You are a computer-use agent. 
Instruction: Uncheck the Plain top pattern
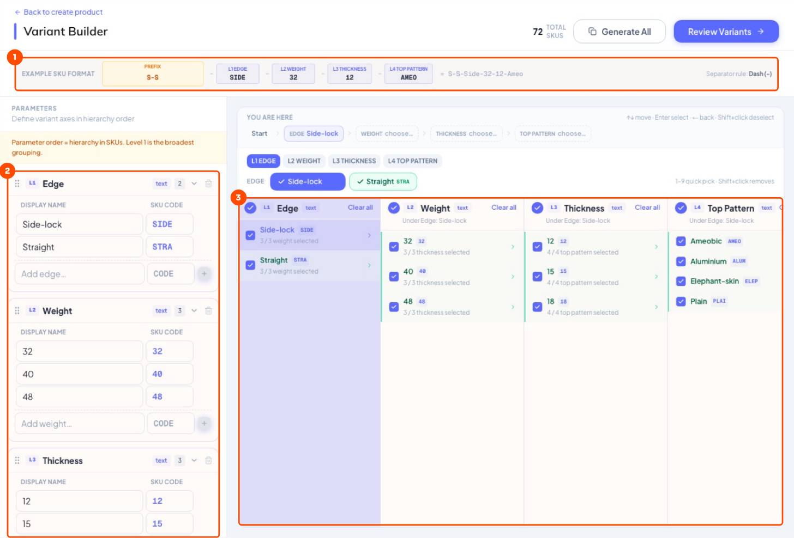pos(681,301)
